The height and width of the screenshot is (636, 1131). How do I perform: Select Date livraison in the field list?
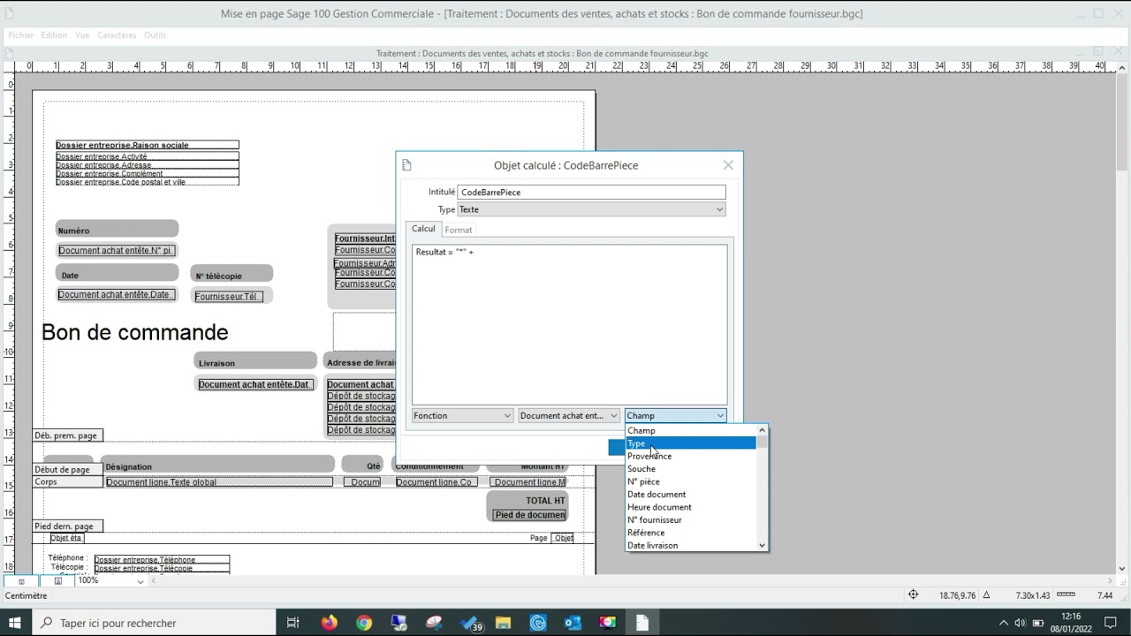(691, 545)
